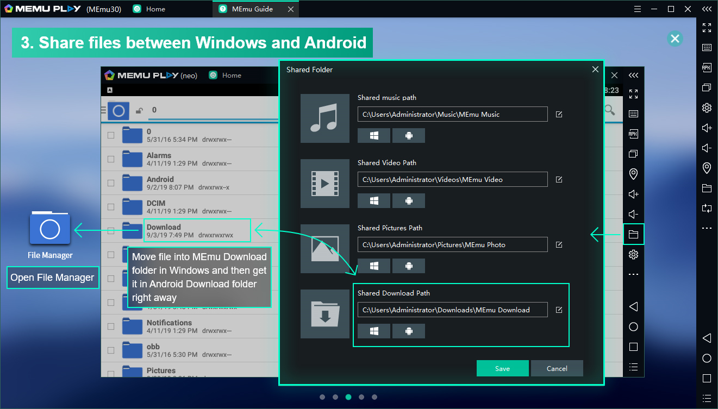The width and height of the screenshot is (718, 409).
Task: Tick the checkbox beside DCIM folder
Action: (111, 207)
